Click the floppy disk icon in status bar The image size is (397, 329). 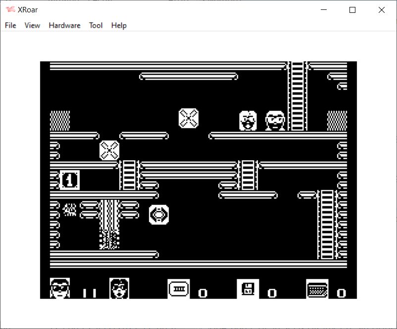click(248, 288)
